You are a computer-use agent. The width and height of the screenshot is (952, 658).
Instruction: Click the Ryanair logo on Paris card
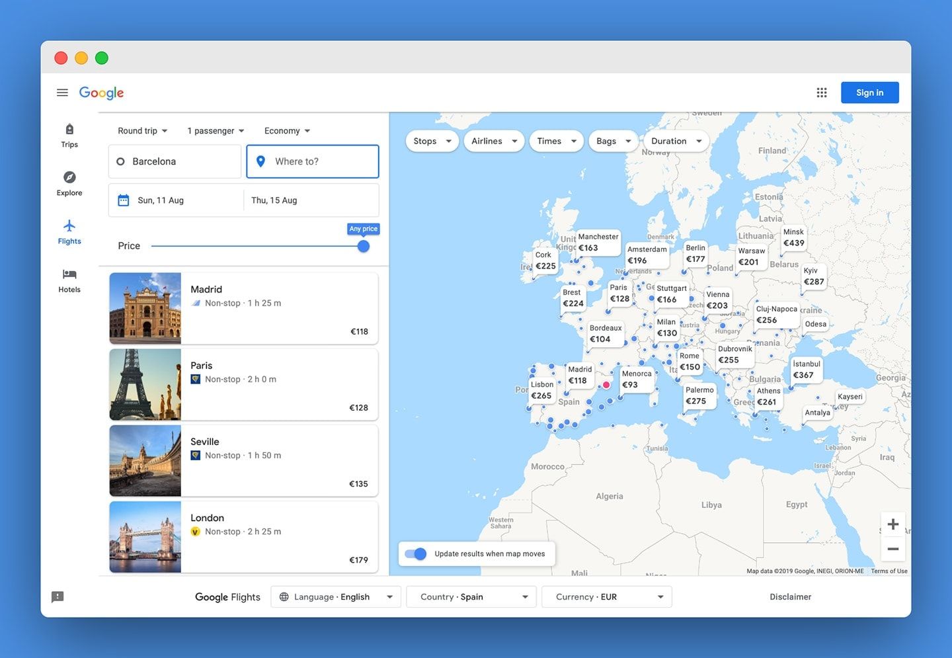(x=196, y=380)
